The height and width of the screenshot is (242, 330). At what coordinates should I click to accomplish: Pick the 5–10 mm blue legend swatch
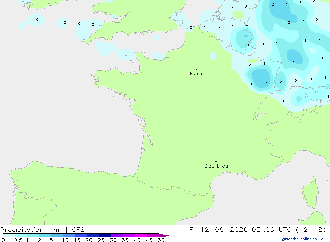[57, 235]
